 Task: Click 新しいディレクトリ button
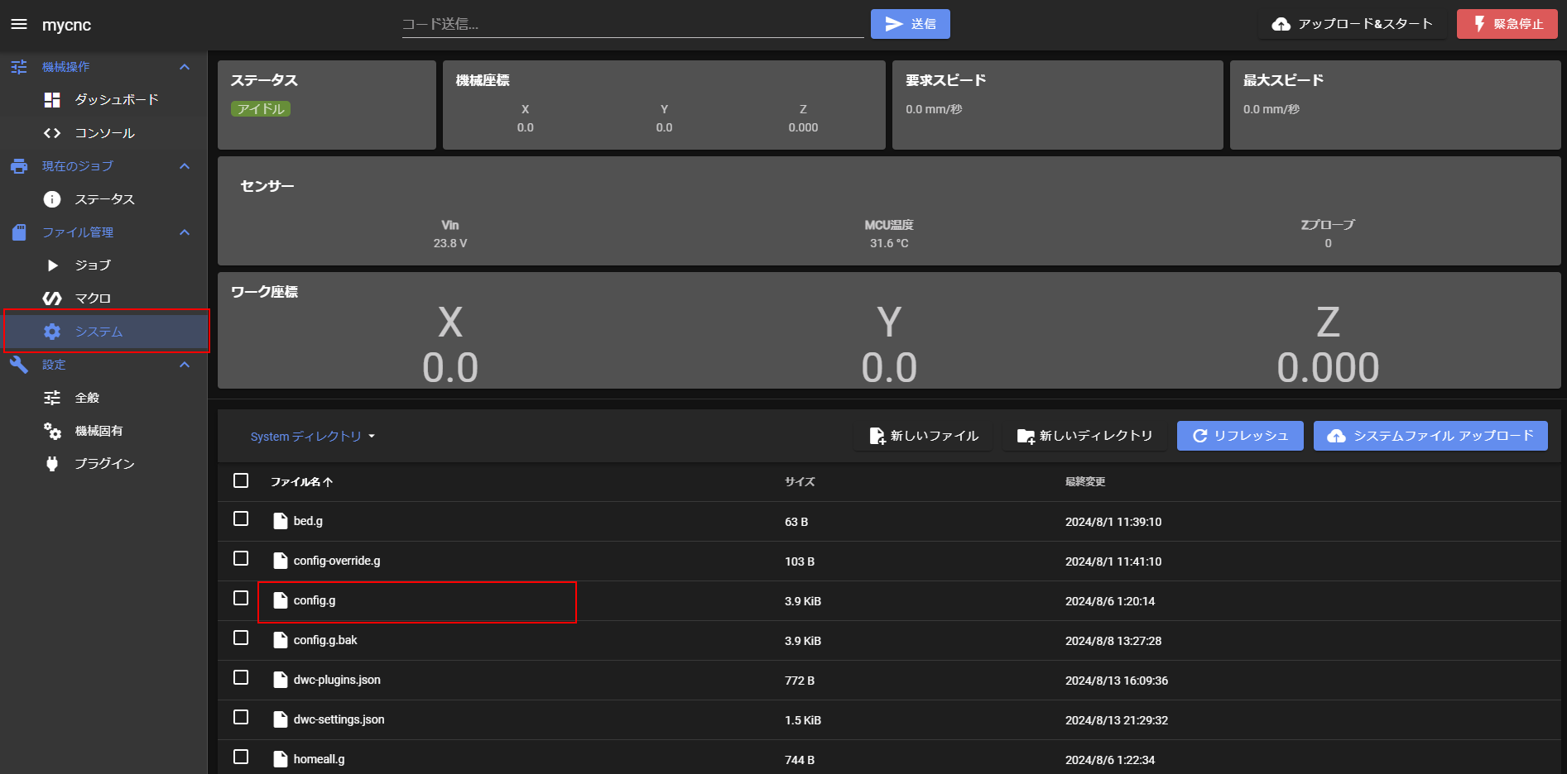click(1085, 436)
